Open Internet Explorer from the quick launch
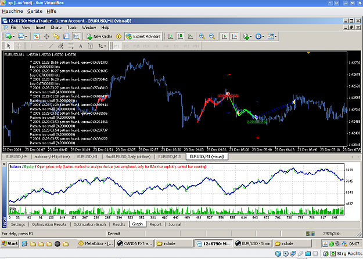363x259 pixels. click(x=25, y=243)
